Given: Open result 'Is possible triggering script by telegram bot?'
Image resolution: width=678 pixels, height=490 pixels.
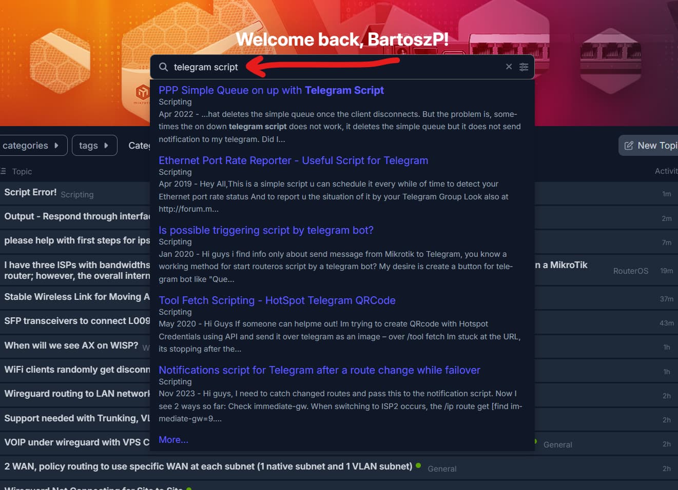Looking at the screenshot, I should 266,230.
